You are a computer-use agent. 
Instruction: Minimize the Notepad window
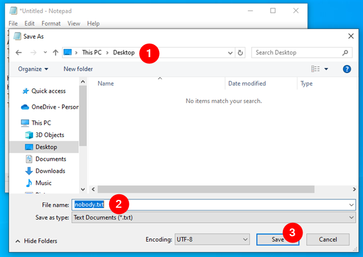250,11
